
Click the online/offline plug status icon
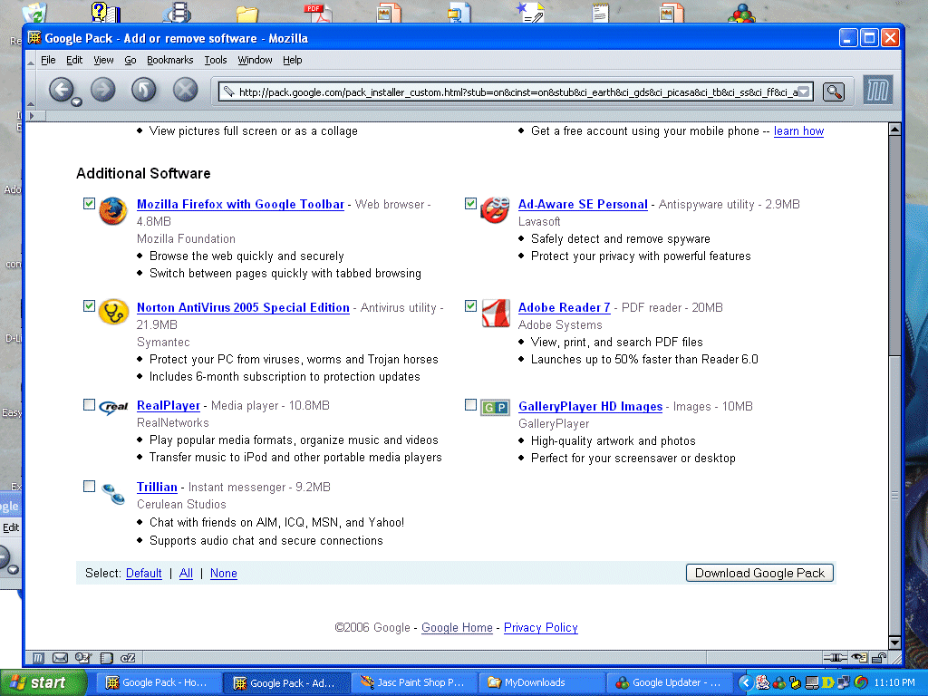pos(835,658)
